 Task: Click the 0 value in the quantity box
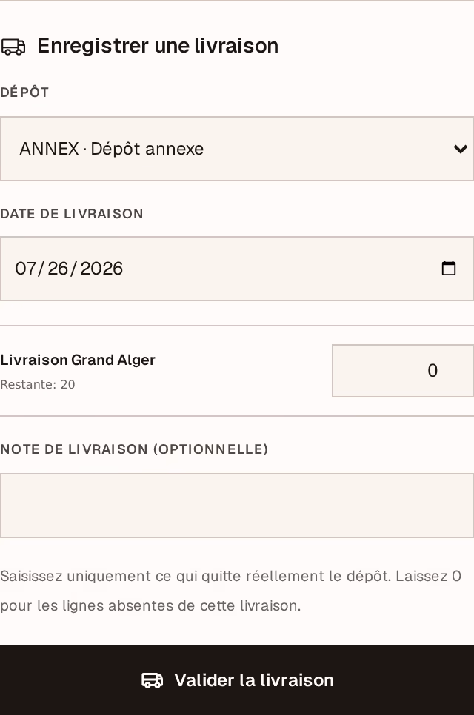tap(433, 370)
